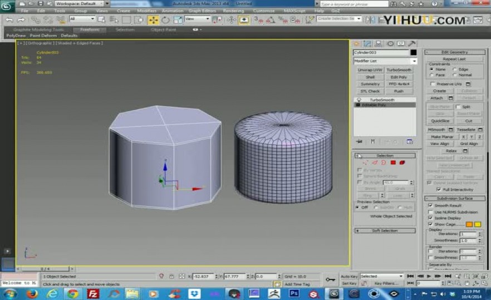Select the Edge constraint radio button

click(x=455, y=69)
